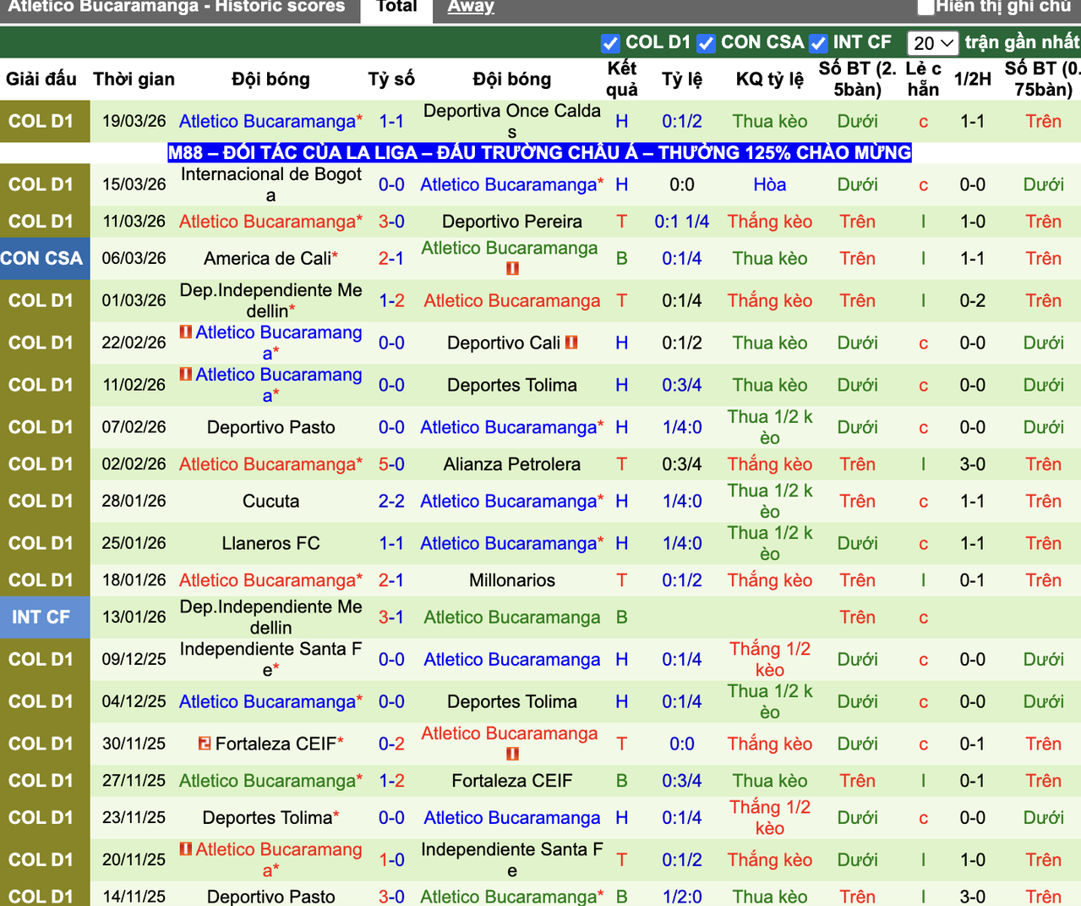This screenshot has height=906, width=1081.
Task: Click half-time score 0-2 in 01/03/26 row
Action: pos(973,300)
